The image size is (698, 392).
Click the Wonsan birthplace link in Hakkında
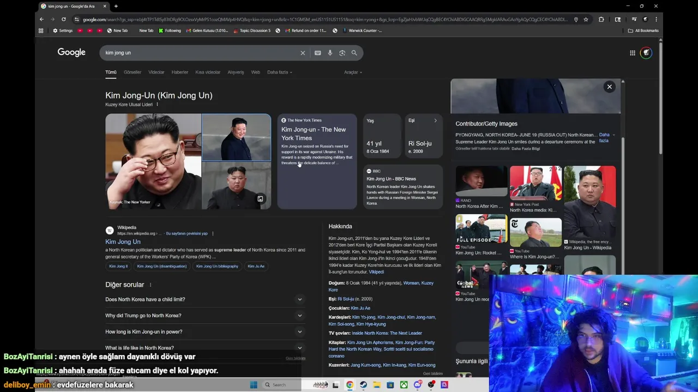[x=412, y=283]
